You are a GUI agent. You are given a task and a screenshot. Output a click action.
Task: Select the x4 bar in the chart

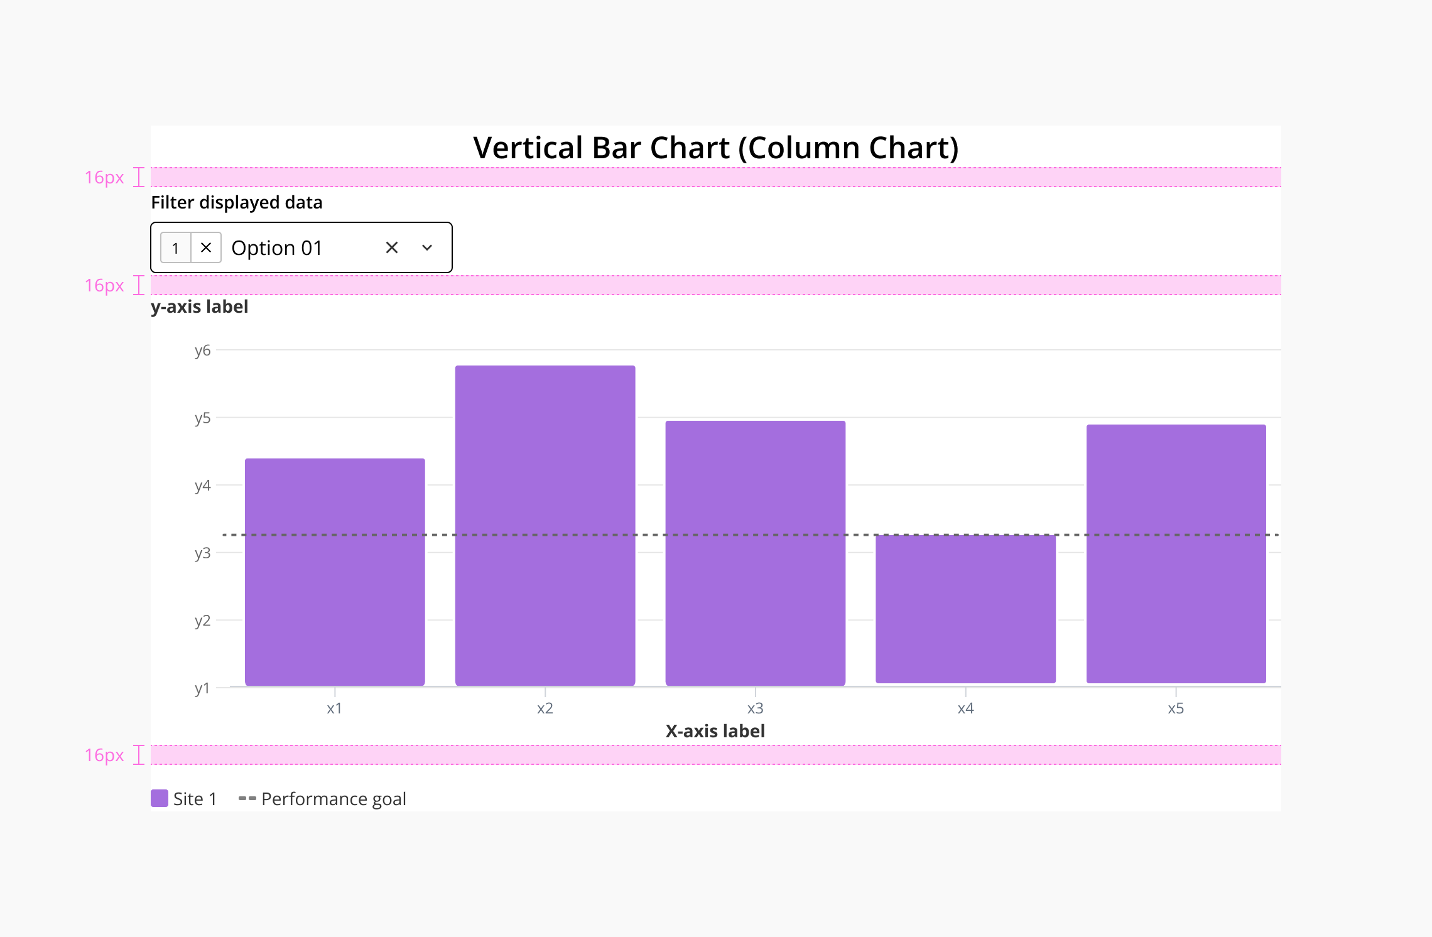pos(966,609)
